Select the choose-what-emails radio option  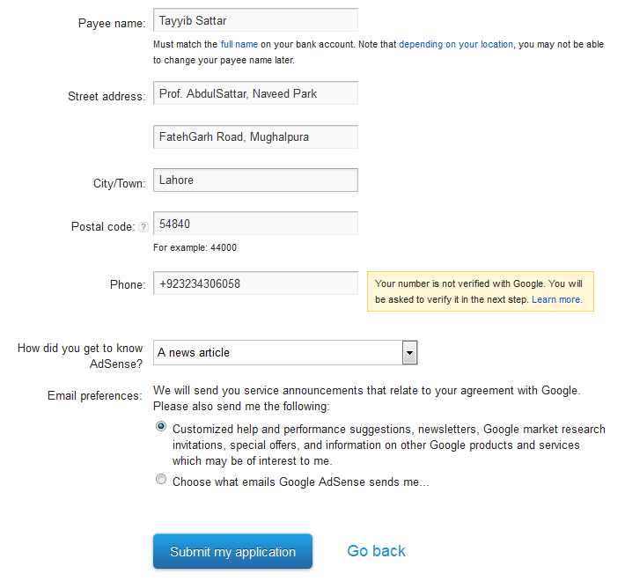[x=161, y=479]
